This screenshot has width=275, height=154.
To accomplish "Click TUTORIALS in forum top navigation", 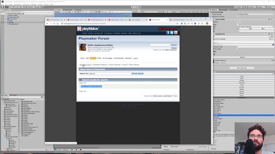I will click(x=108, y=33).
